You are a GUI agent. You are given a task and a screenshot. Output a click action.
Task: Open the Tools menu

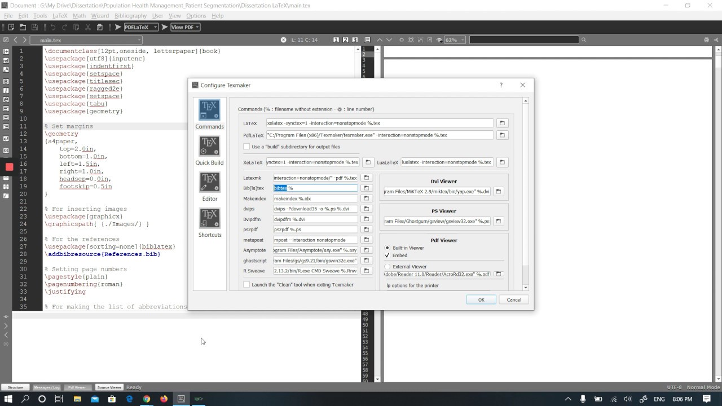tap(40, 16)
